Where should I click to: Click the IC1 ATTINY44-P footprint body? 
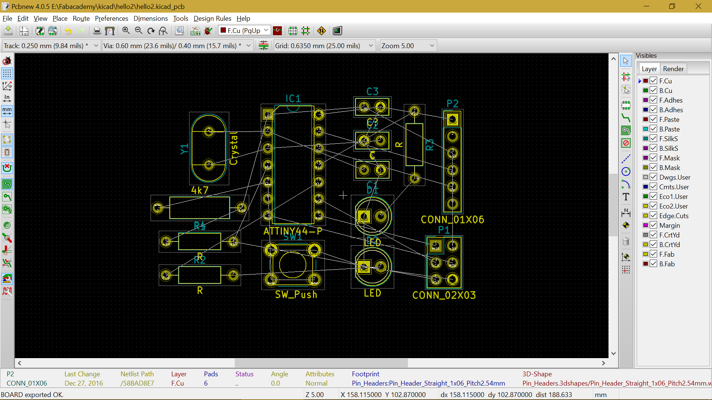[293, 165]
